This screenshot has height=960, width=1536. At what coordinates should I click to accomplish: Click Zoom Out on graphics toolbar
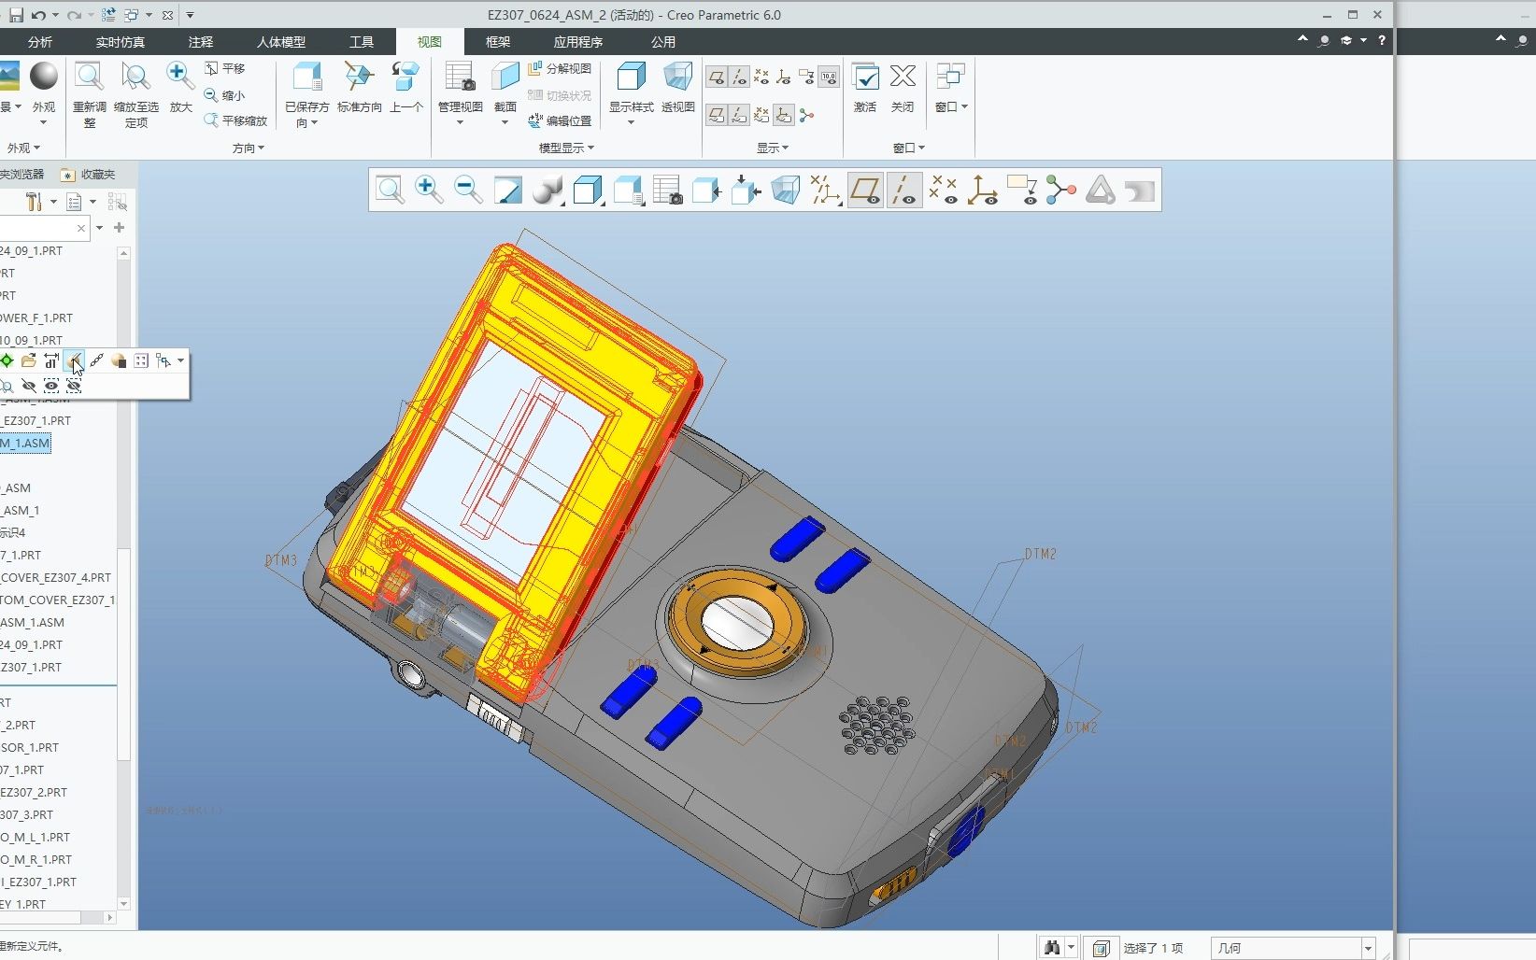pyautogui.click(x=468, y=191)
